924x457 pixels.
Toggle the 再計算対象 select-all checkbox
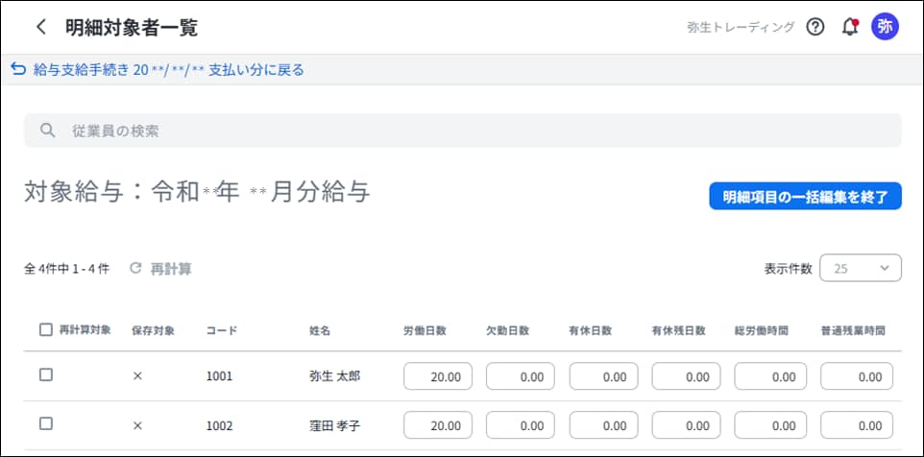(x=46, y=329)
